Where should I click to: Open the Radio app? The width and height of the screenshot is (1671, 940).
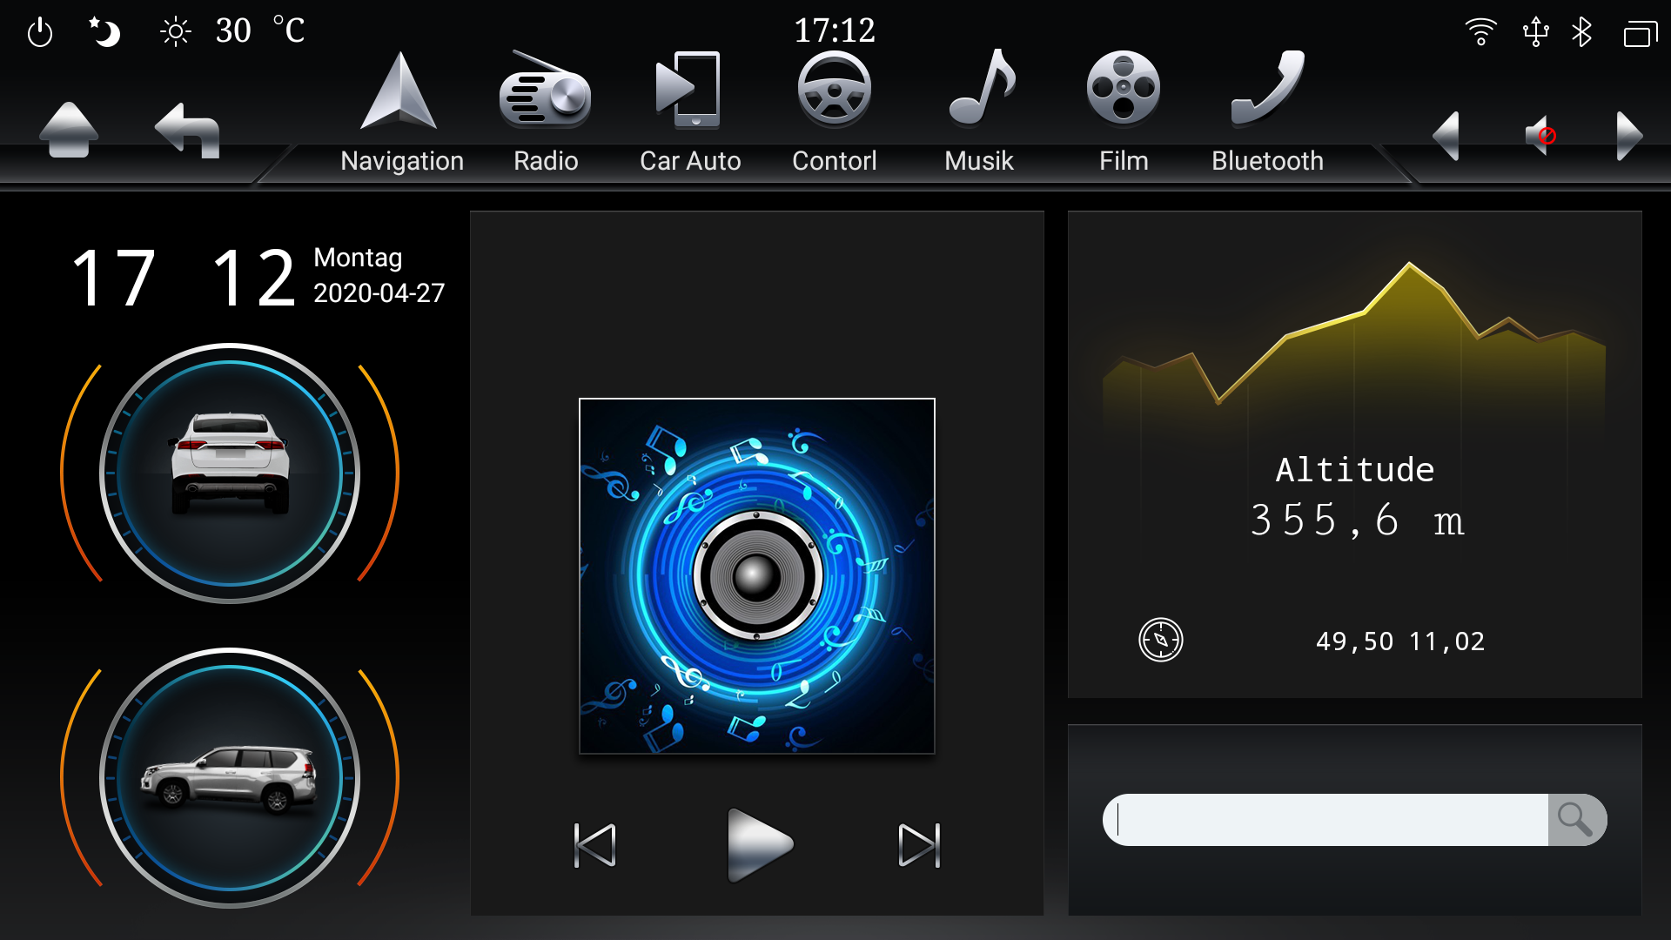click(x=546, y=113)
